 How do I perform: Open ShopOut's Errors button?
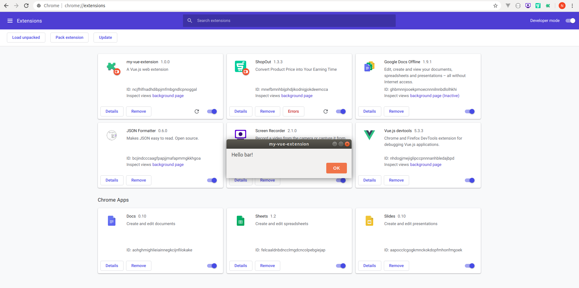point(293,111)
